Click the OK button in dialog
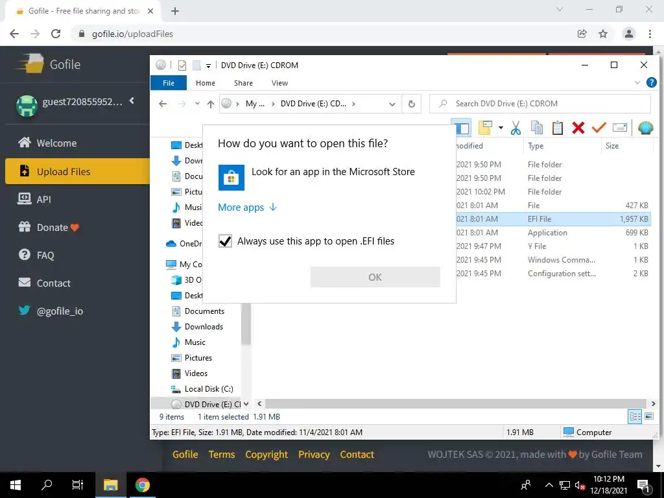664x498 pixels. tap(375, 277)
